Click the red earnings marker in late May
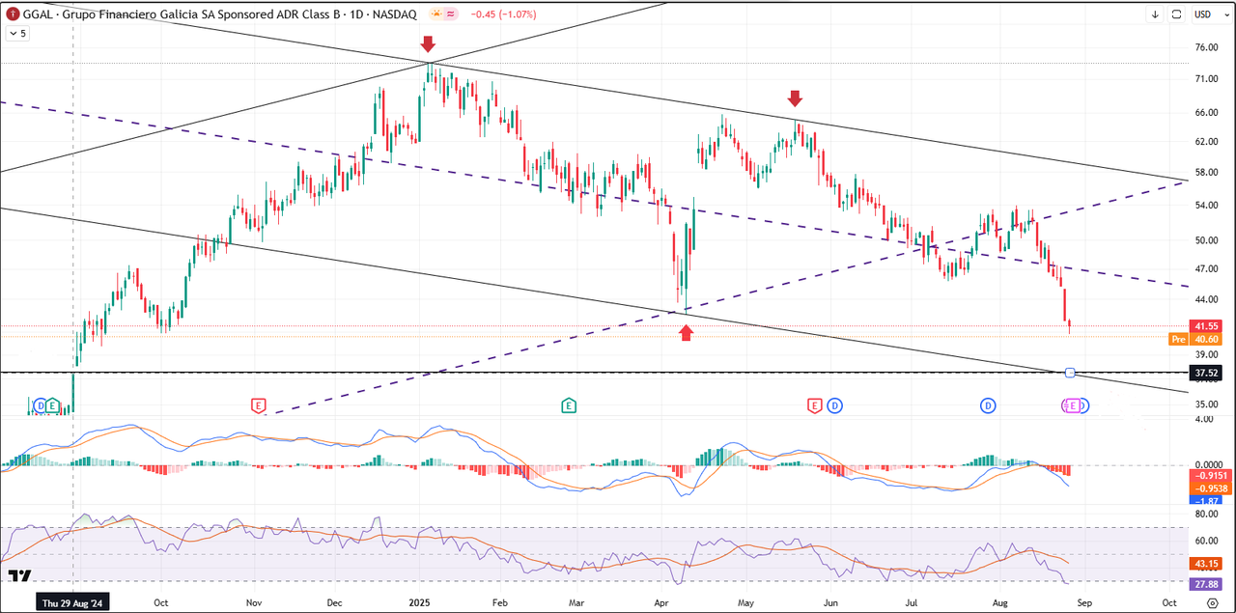This screenshot has width=1236, height=613. (814, 405)
